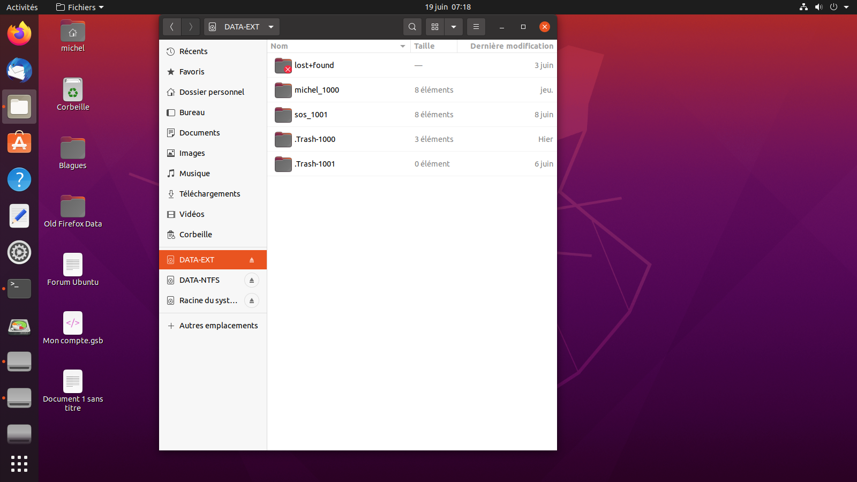Image resolution: width=857 pixels, height=482 pixels.
Task: Open the Activités overview
Action: click(22, 7)
